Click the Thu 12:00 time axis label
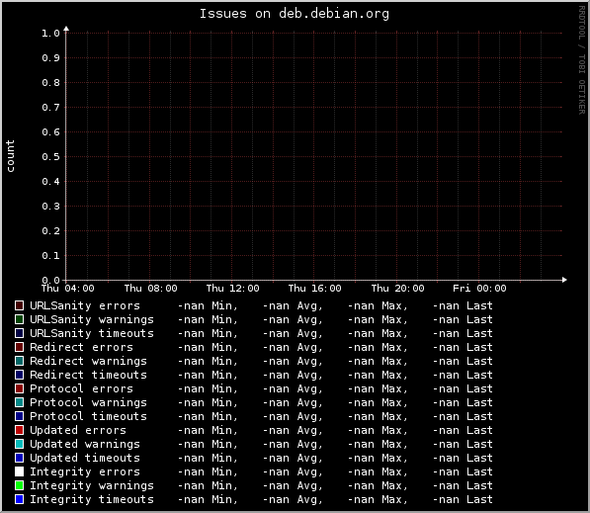Viewport: 590px width, 513px height. [233, 289]
